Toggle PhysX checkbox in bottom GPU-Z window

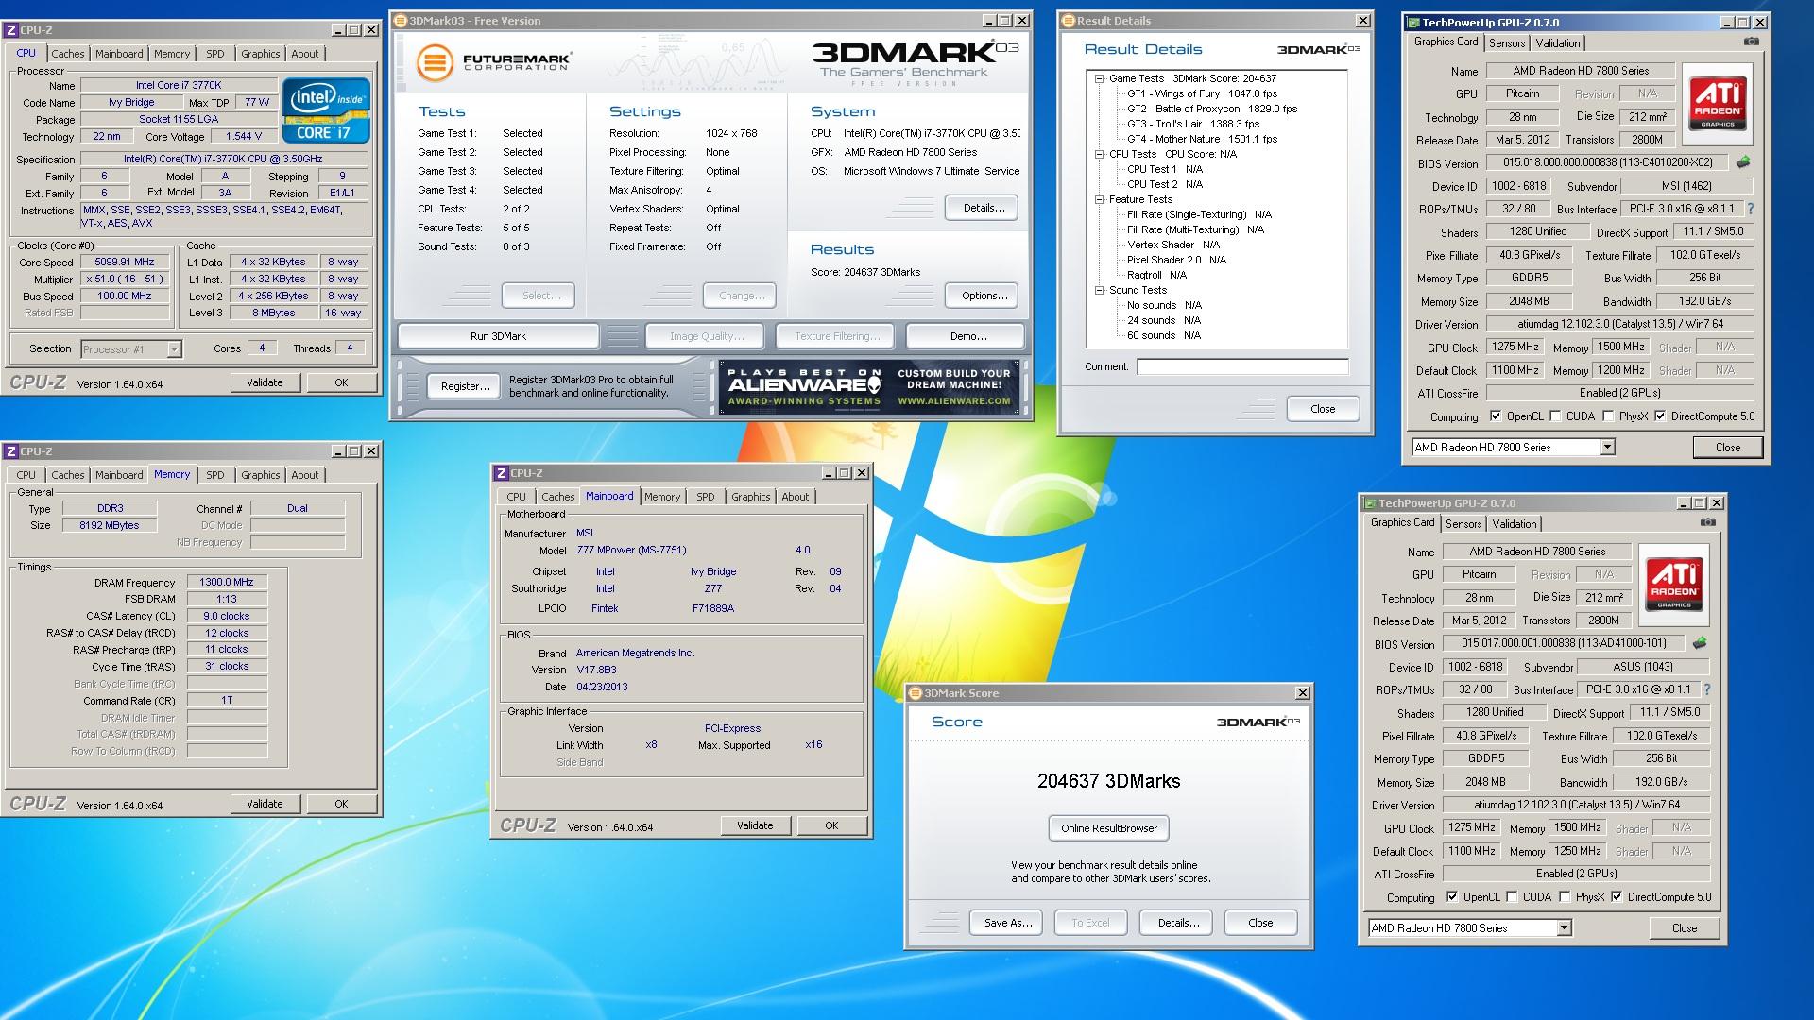[x=1565, y=897]
